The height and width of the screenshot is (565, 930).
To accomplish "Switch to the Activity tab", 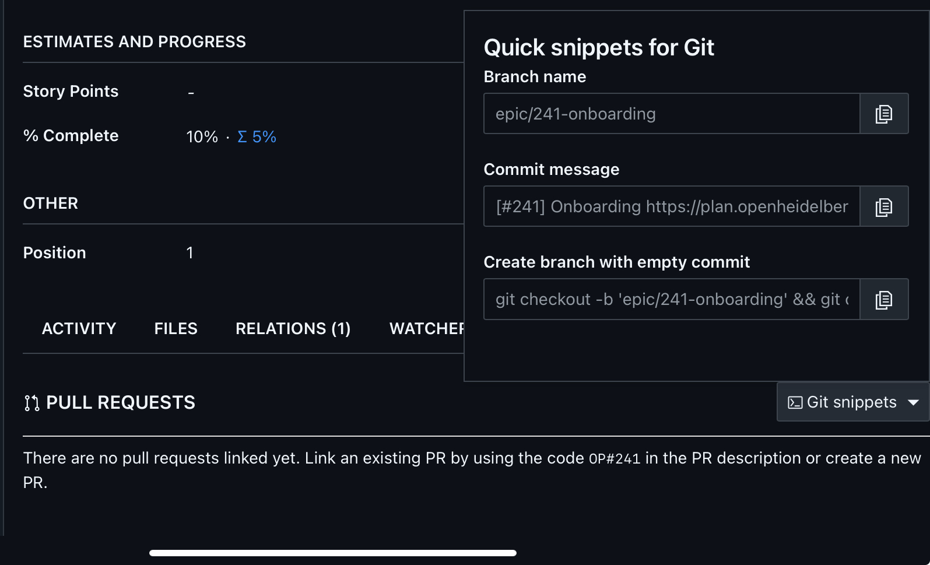I will (79, 329).
